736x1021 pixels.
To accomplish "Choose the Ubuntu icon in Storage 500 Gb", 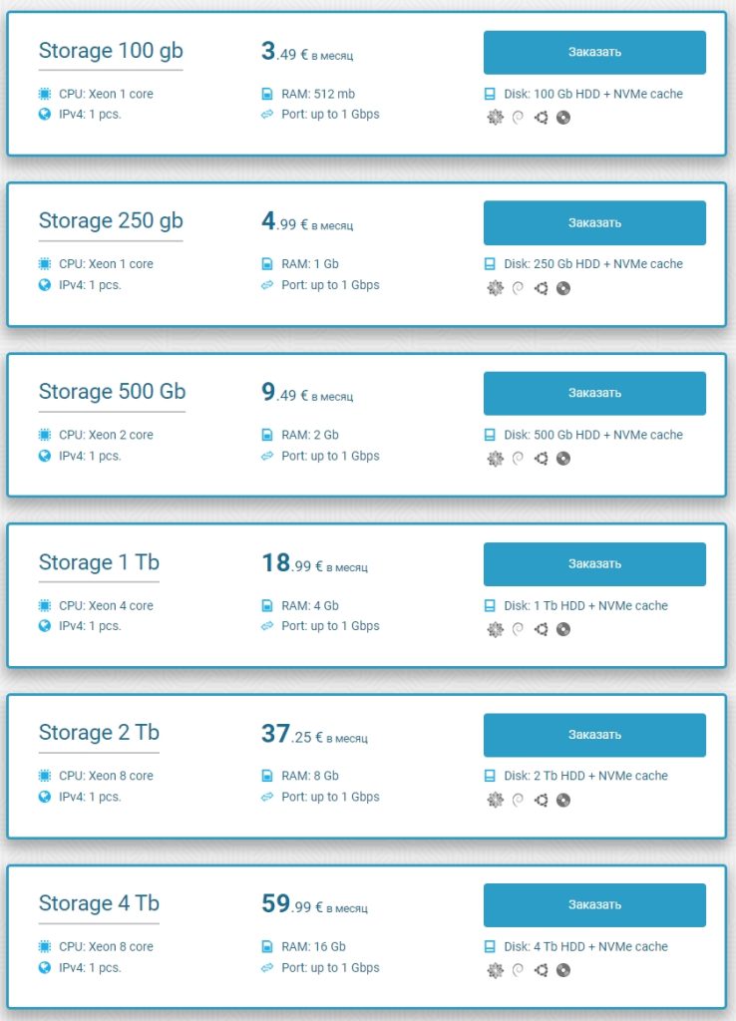I will point(541,460).
